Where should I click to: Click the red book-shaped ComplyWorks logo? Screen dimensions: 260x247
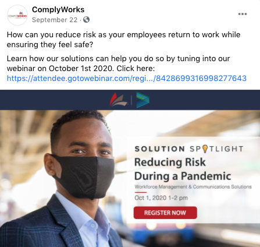pos(118,100)
